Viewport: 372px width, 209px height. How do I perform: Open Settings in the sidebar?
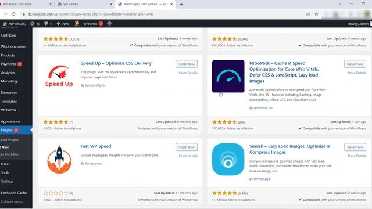[8, 181]
